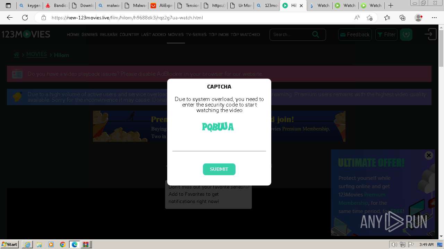Viewport: 444px width, 249px height.
Task: Open Edge taskbar icon
Action: (74, 245)
